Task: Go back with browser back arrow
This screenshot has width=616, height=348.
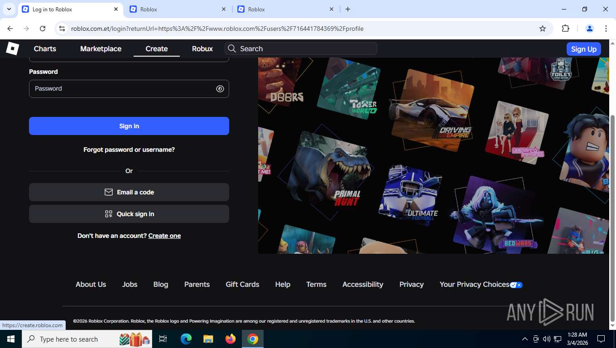Action: 10,29
